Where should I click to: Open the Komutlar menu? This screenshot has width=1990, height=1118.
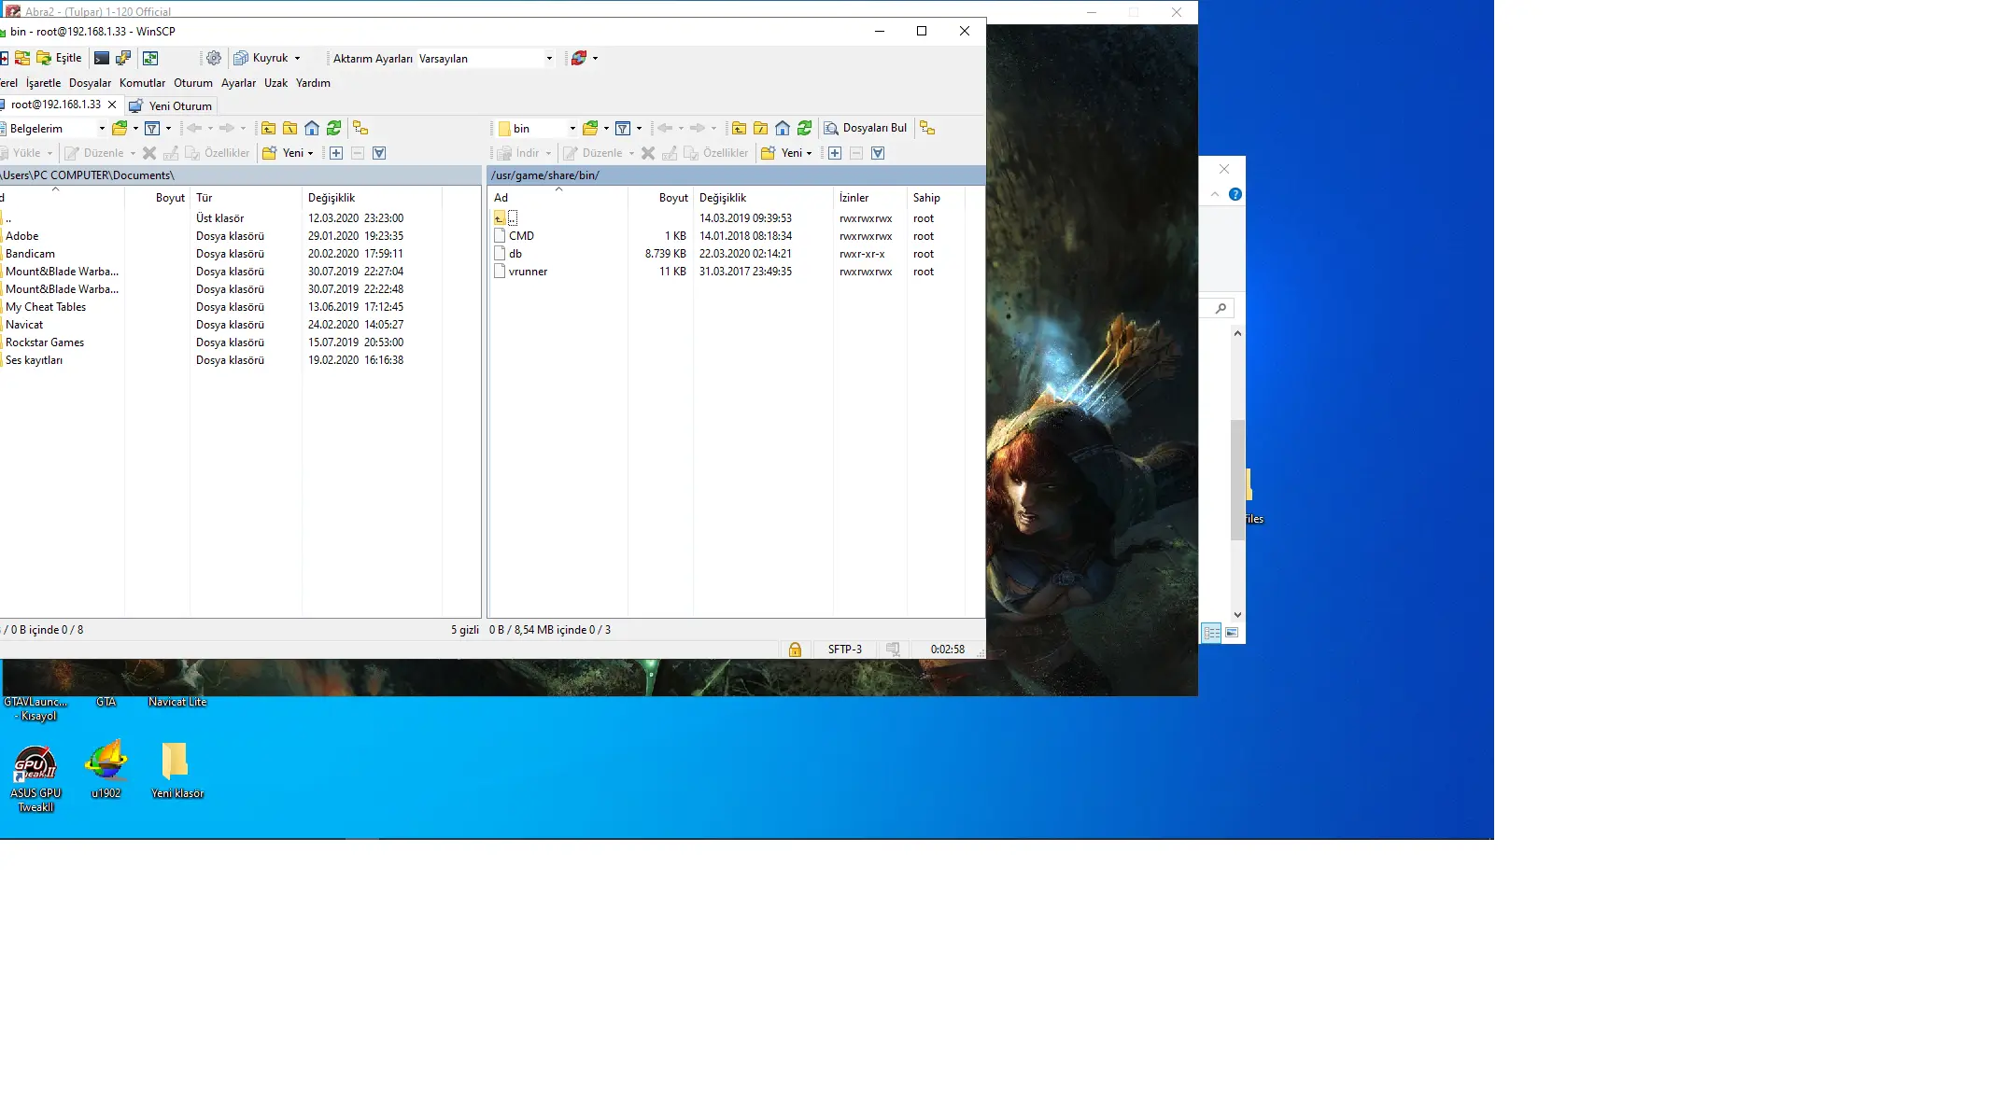(142, 83)
